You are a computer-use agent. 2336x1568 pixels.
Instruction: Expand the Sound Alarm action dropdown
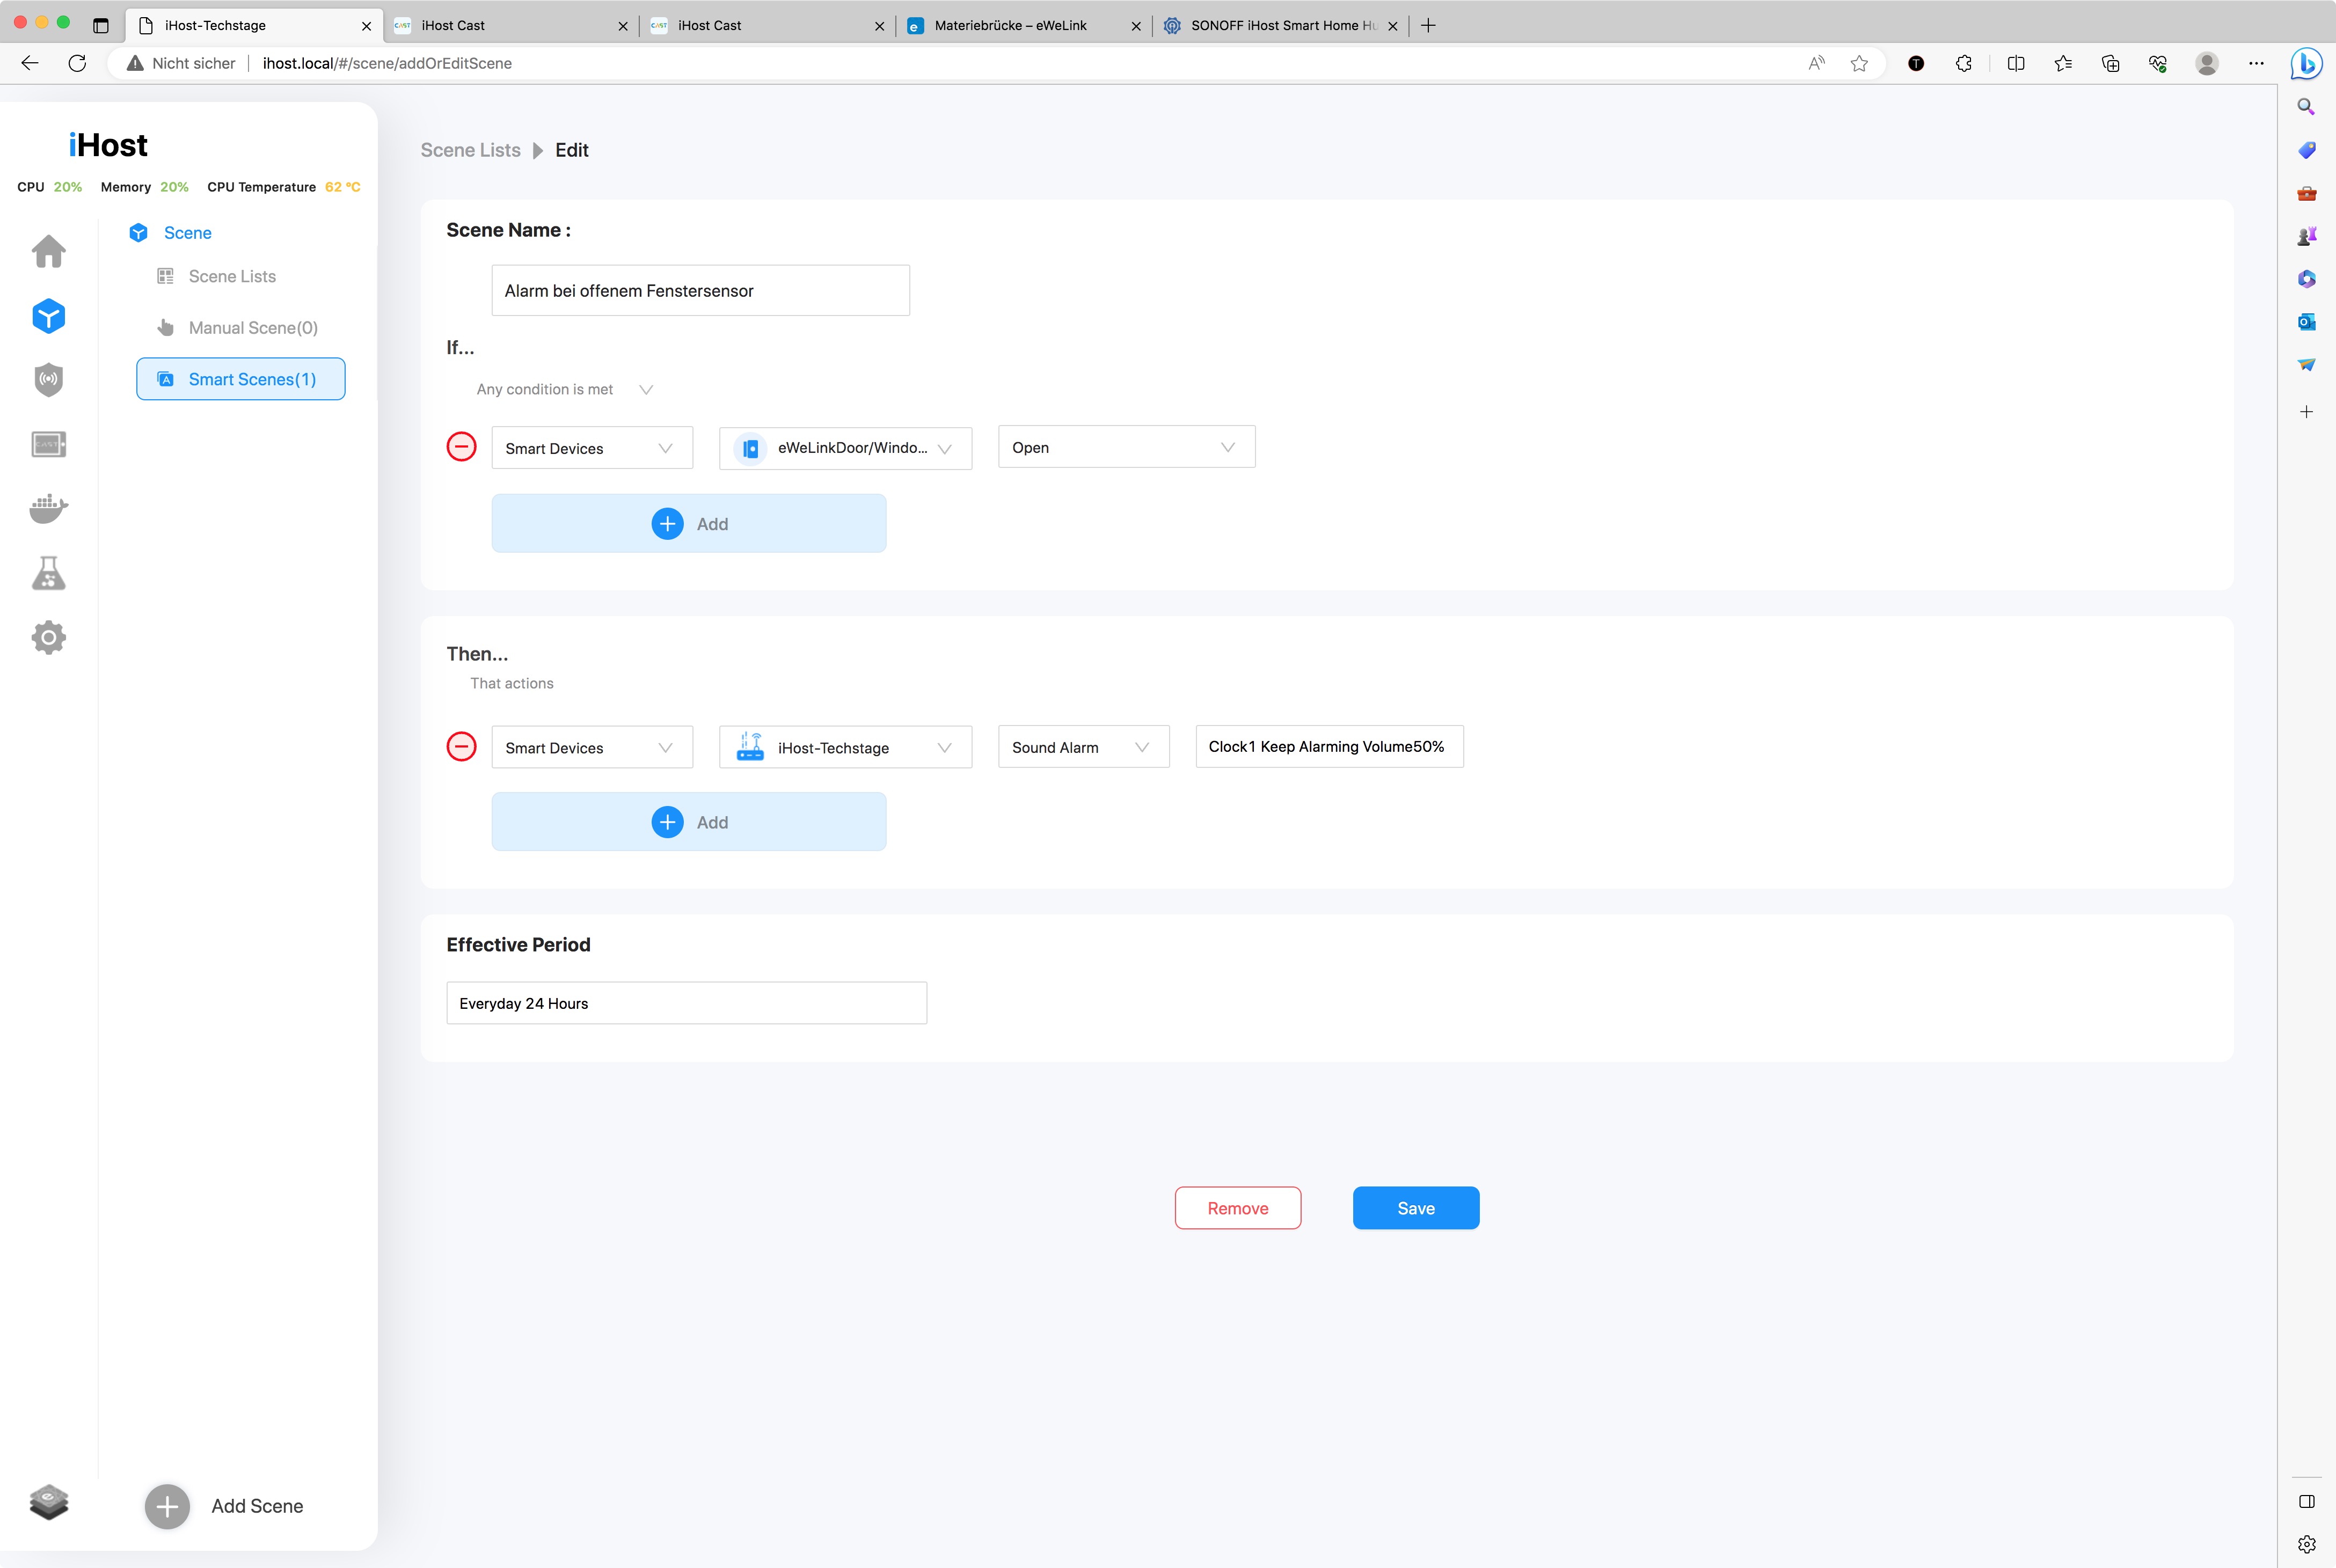click(x=1083, y=747)
